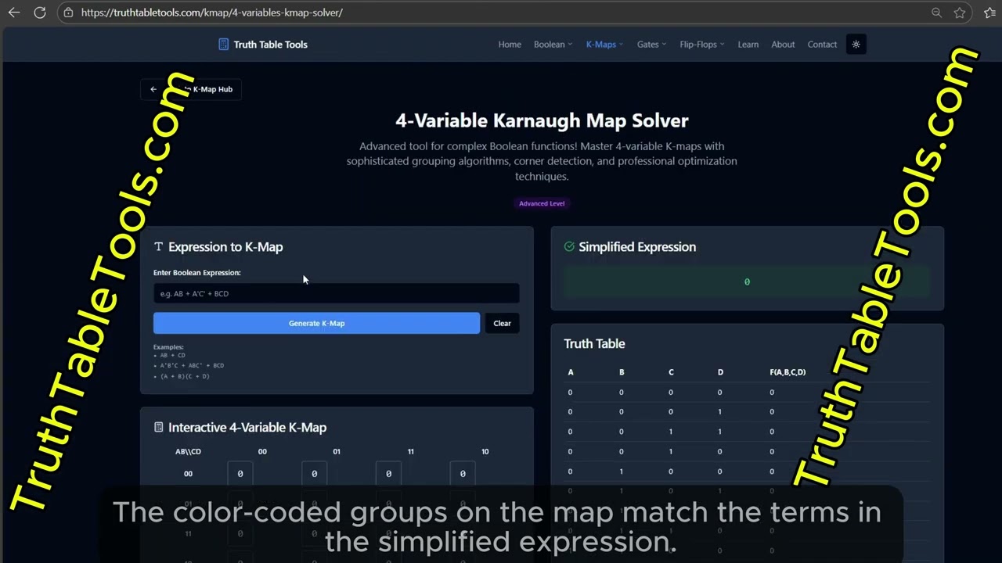
Task: Clear the expression with Clear button
Action: 502,323
